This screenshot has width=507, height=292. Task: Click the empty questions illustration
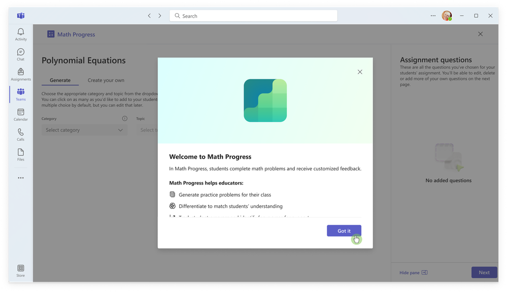tap(449, 157)
